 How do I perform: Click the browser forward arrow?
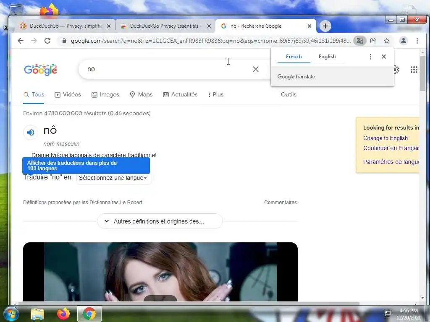click(34, 41)
